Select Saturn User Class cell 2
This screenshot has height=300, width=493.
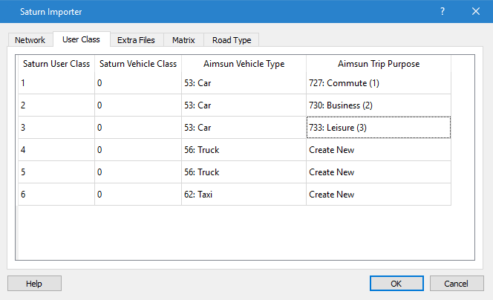pos(56,105)
